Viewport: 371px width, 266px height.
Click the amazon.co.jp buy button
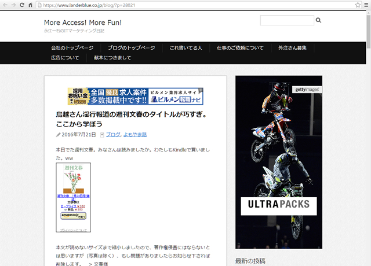click(73, 216)
